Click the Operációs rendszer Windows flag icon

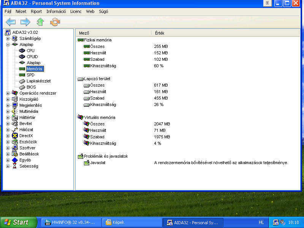point(15,93)
